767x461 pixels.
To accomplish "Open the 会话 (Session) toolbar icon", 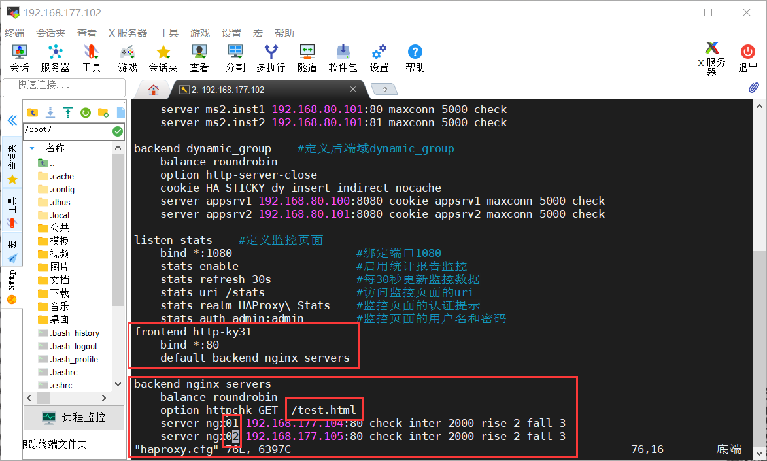I will (20, 58).
